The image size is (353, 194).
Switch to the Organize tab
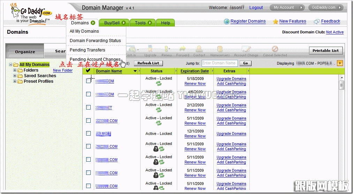point(25,52)
